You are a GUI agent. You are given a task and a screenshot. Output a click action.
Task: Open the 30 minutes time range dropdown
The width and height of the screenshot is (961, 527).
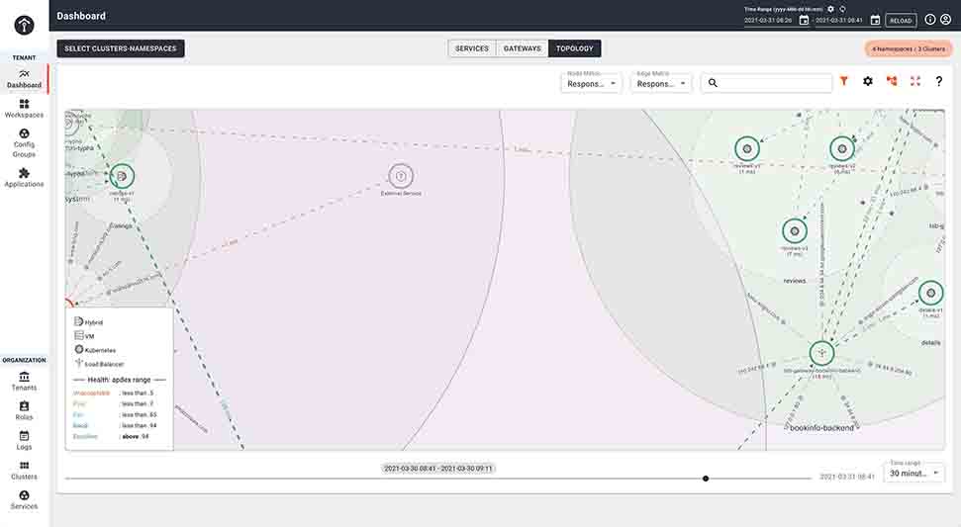click(913, 473)
